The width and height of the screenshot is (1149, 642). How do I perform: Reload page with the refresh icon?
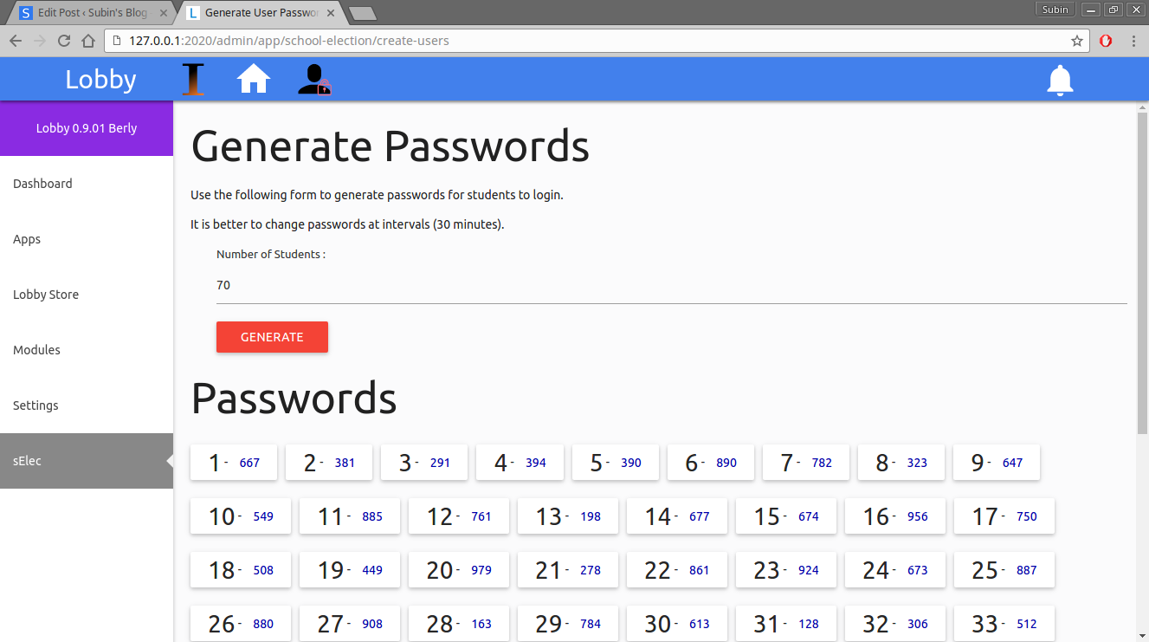[63, 41]
